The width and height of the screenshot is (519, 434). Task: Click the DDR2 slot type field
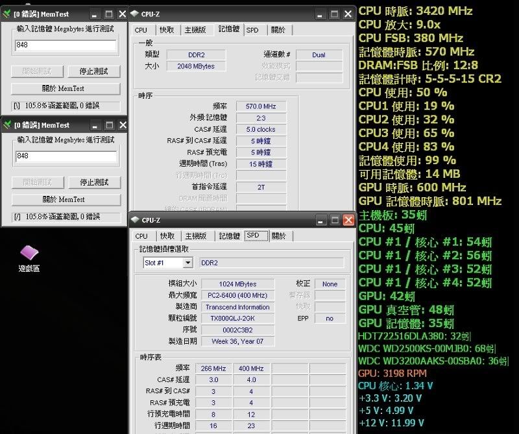coord(272,263)
